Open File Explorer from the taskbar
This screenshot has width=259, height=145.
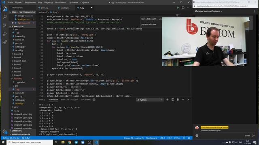click(x=63, y=142)
